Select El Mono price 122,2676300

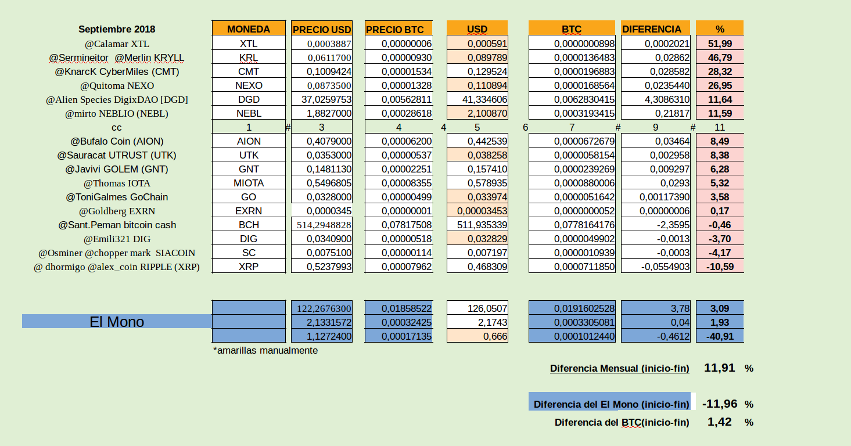tap(322, 308)
